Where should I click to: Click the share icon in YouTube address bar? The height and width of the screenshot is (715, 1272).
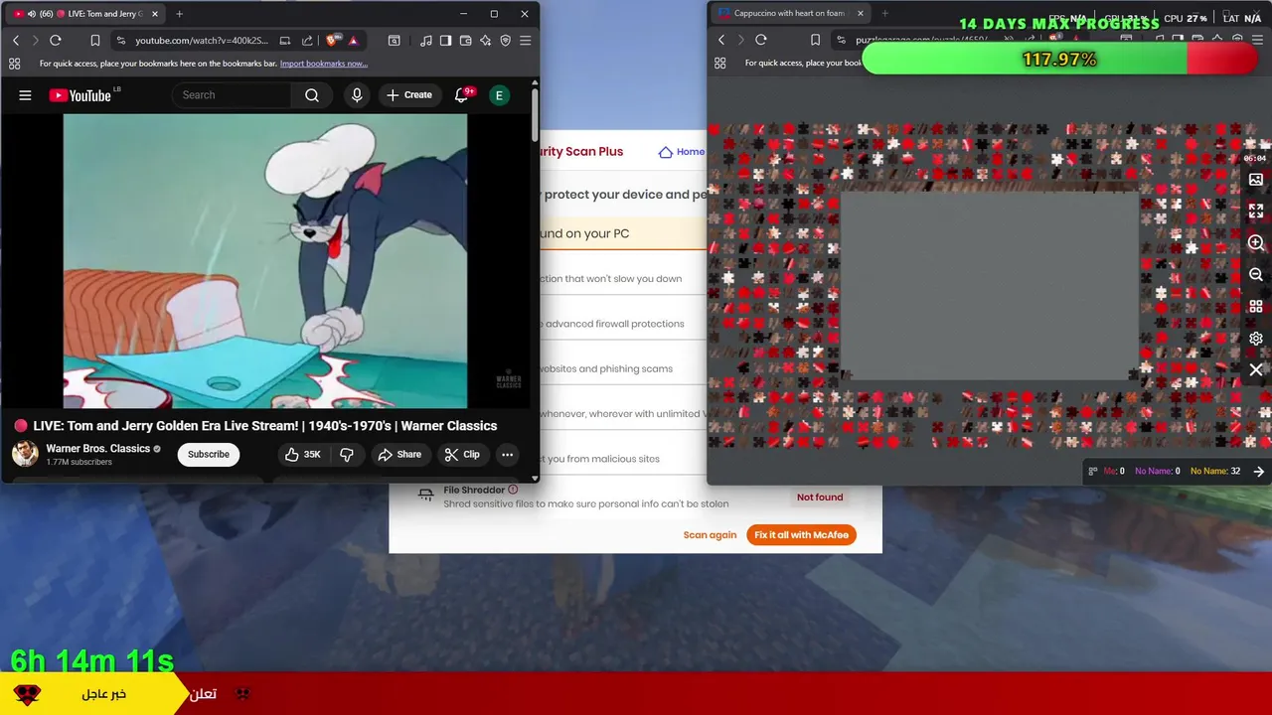point(307,41)
